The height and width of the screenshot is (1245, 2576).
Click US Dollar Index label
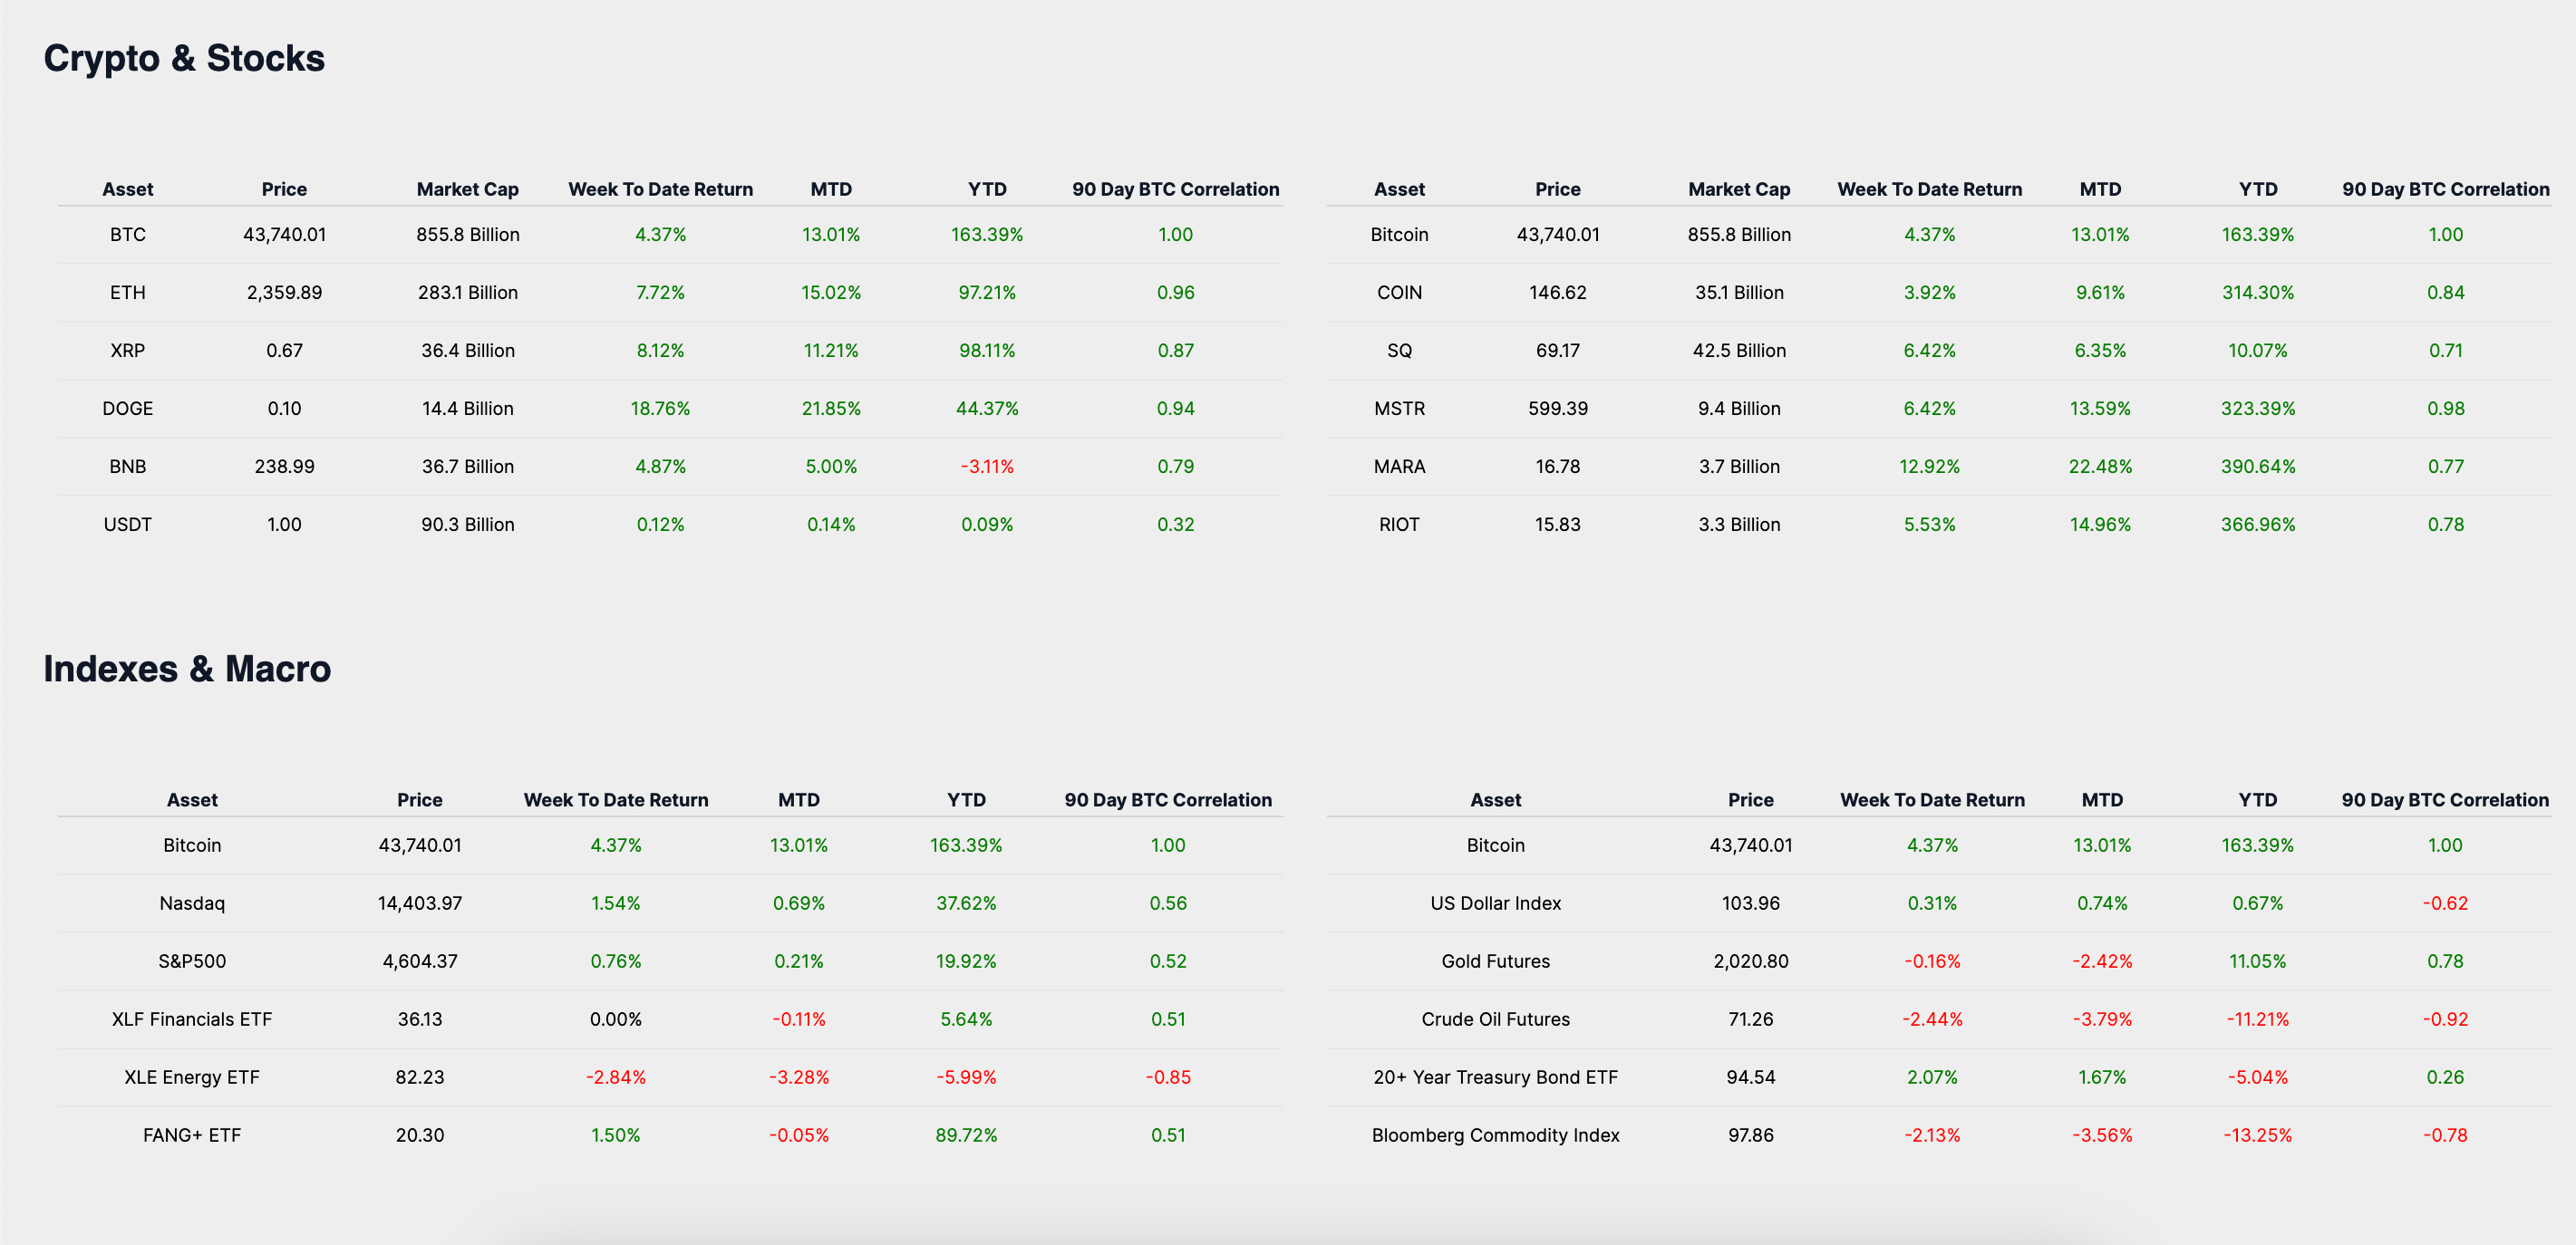tap(1495, 903)
